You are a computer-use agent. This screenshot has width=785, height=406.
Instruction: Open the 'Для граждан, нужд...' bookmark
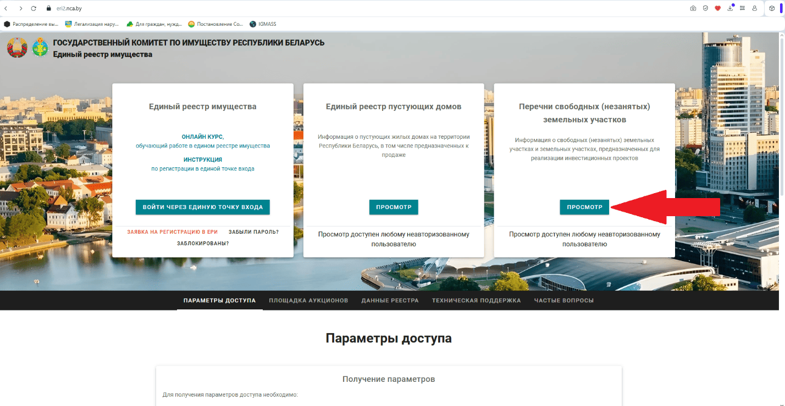click(154, 24)
